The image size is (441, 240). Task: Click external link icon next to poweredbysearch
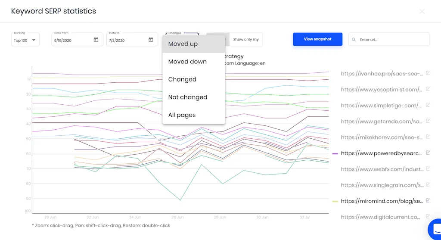click(x=428, y=153)
